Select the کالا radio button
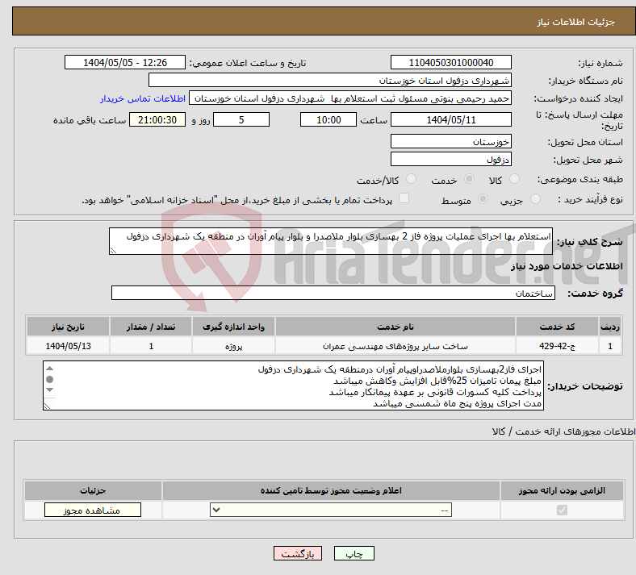 pos(514,179)
